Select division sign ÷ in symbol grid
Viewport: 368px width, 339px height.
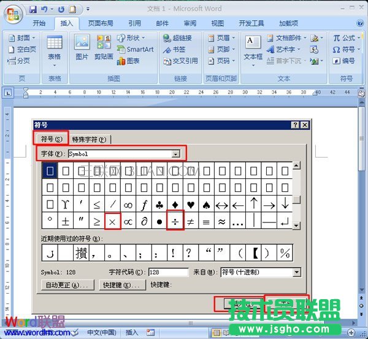[x=175, y=221]
